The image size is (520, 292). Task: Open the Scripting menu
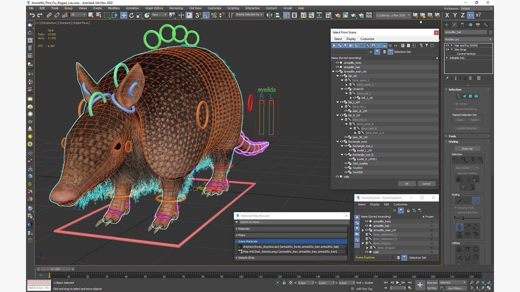click(x=233, y=8)
